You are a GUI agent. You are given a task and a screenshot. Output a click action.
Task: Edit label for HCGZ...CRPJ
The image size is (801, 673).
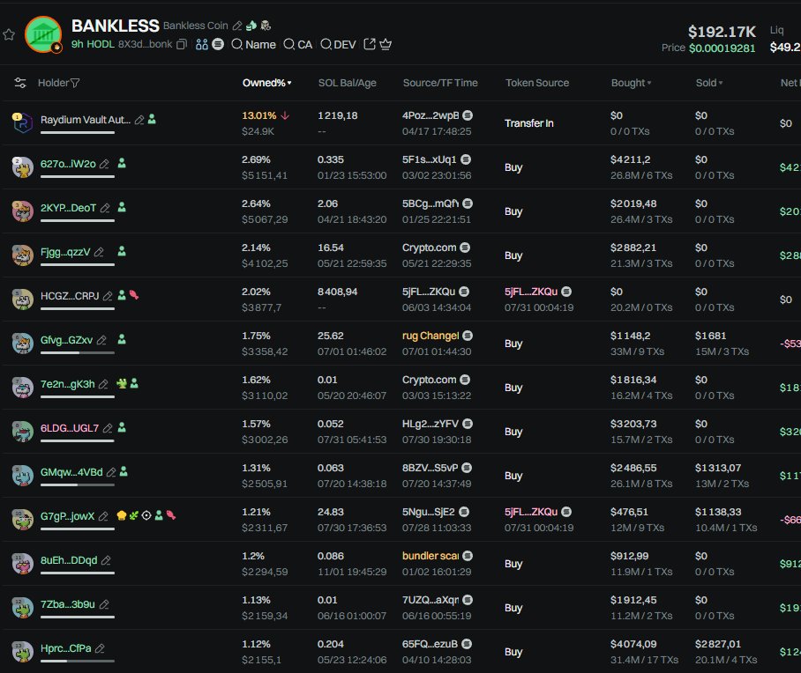108,296
